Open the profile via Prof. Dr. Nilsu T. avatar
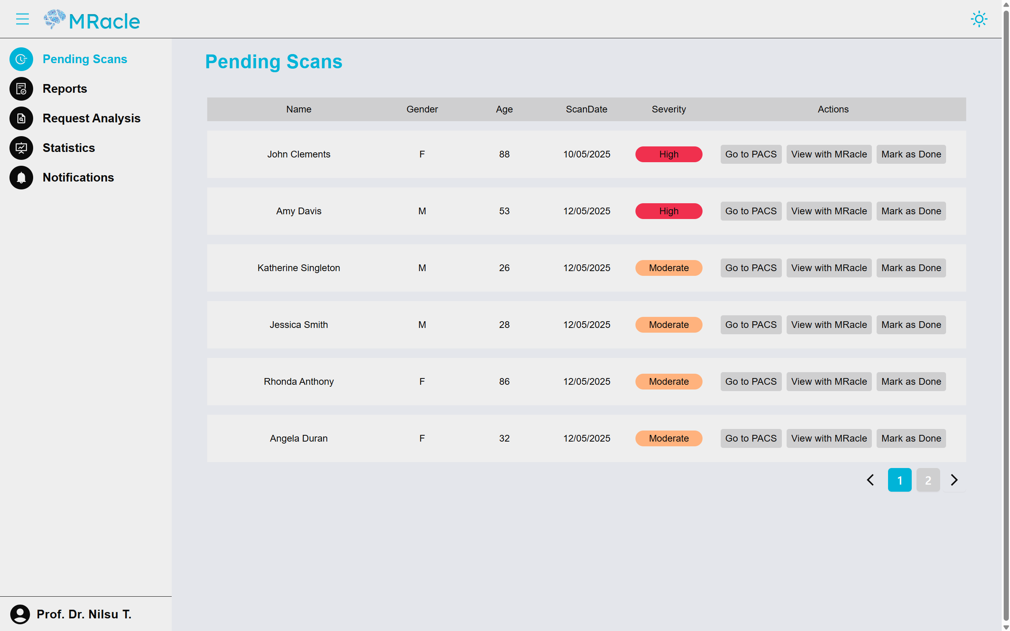 coord(21,614)
